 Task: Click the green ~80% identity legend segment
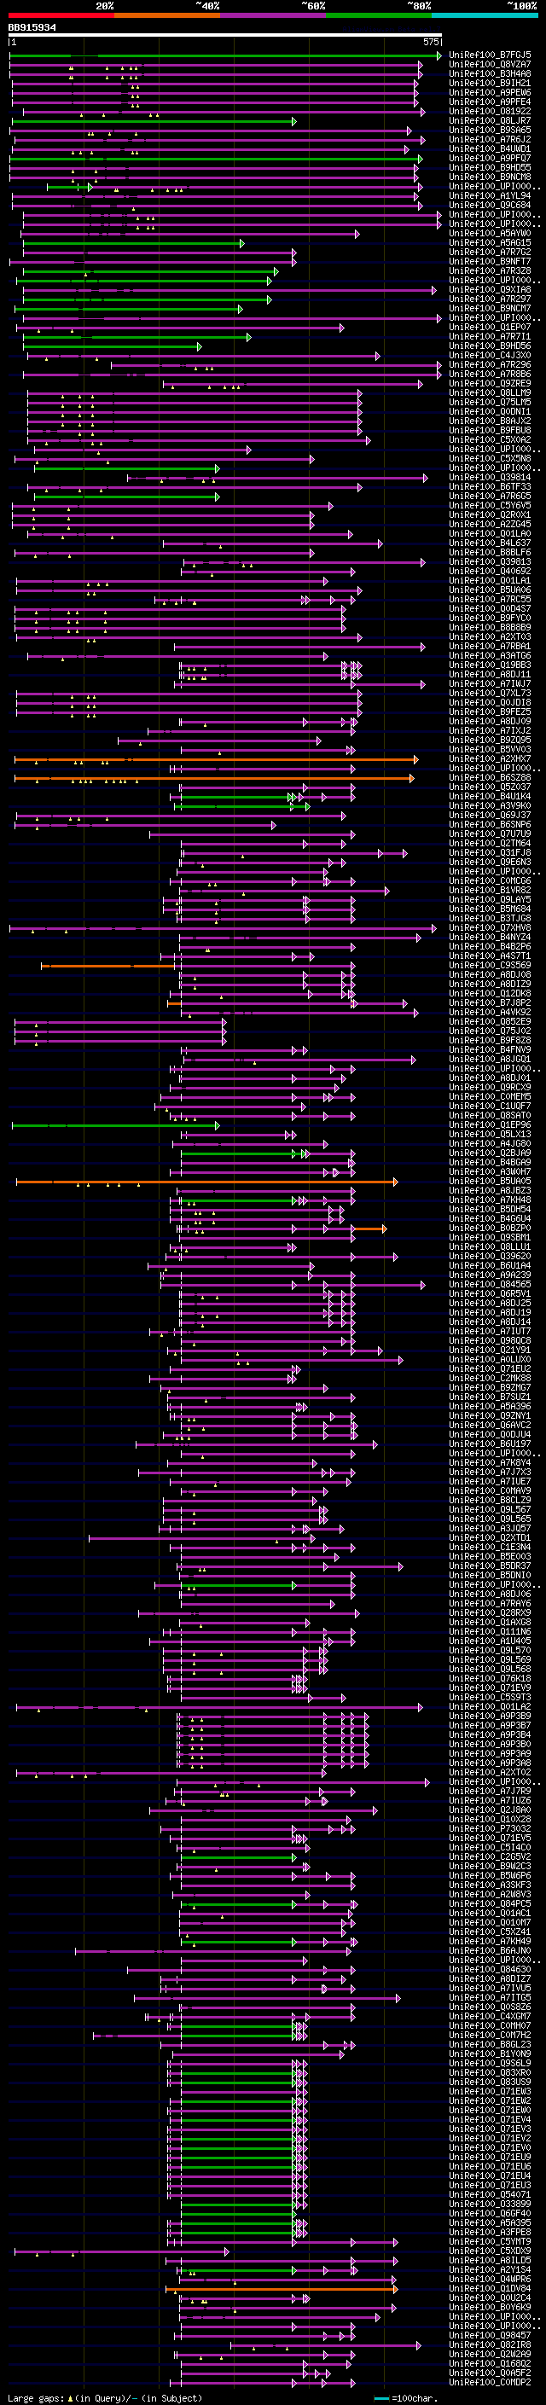click(379, 15)
